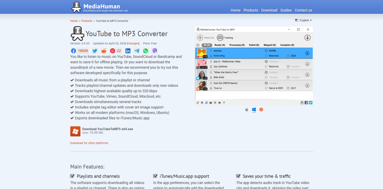Share the page via WhatsApp

(146, 51)
